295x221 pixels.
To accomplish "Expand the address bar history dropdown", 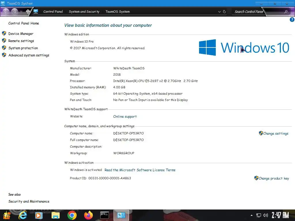I will [219, 12].
